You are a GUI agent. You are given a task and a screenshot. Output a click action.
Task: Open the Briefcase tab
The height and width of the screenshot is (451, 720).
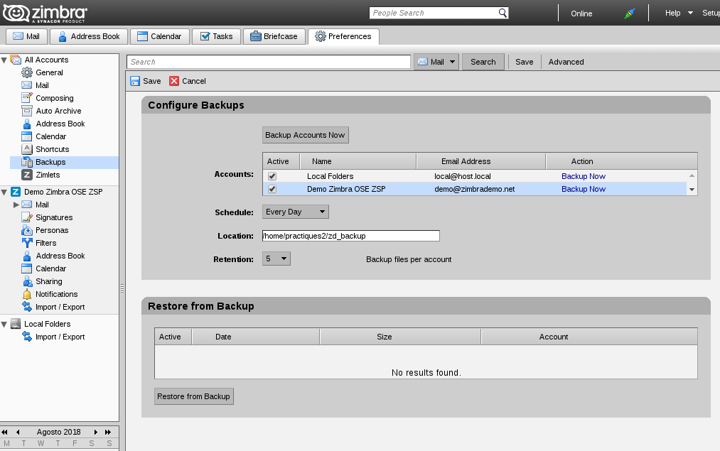point(274,36)
